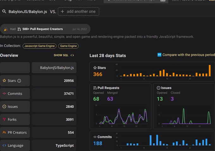Click the code brackets icon next to SHOW SQL
Screen dimensions: 215x151
point(72,55)
